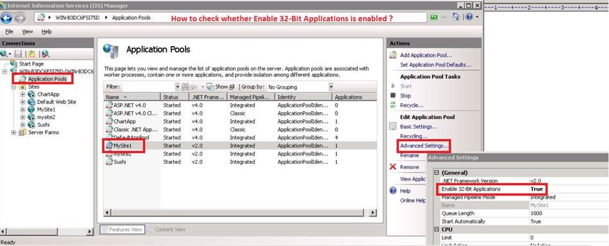This screenshot has width=609, height=246.
Task: Select the MySite1 application pool
Action: click(240, 145)
